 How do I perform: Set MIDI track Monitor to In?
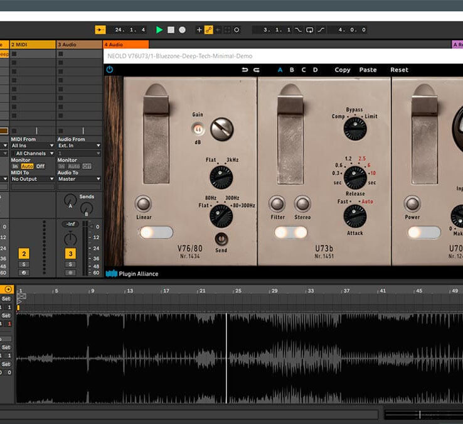point(15,166)
